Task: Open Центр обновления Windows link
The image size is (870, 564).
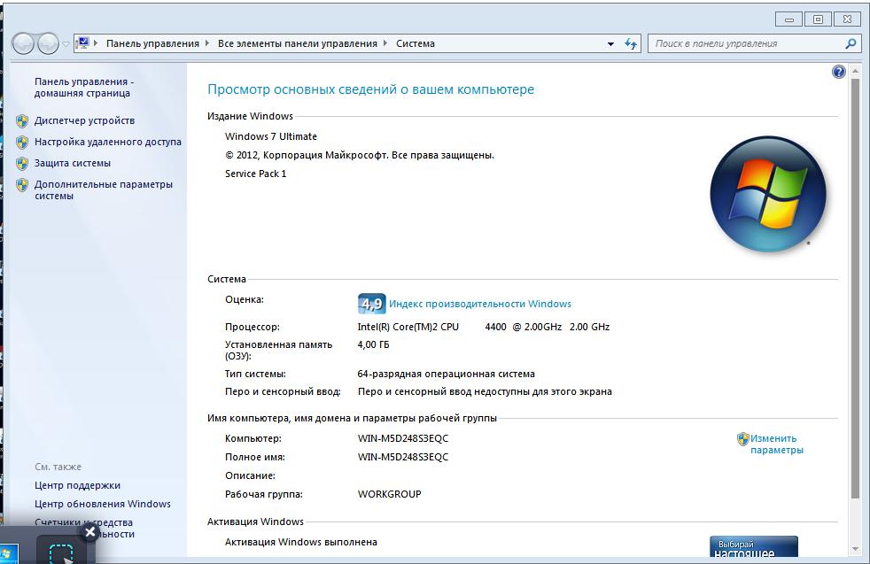Action: (103, 504)
